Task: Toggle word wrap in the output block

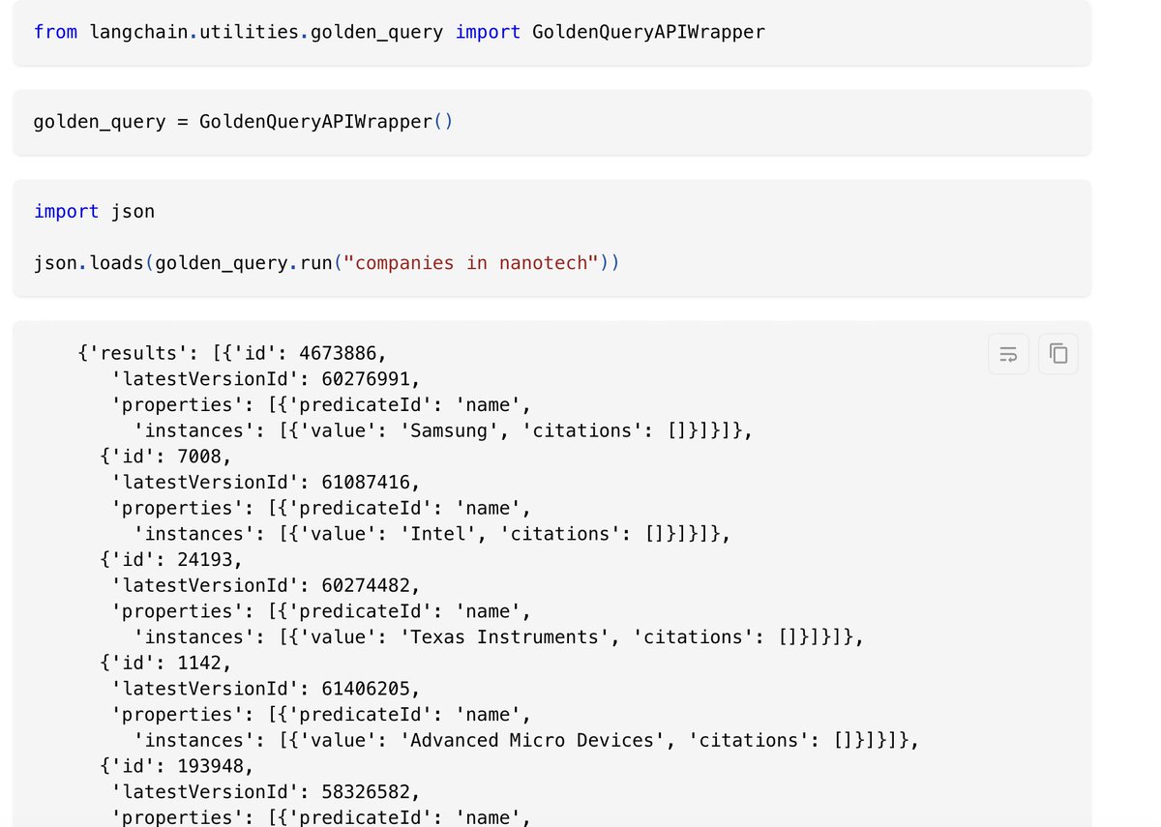Action: coord(1008,354)
